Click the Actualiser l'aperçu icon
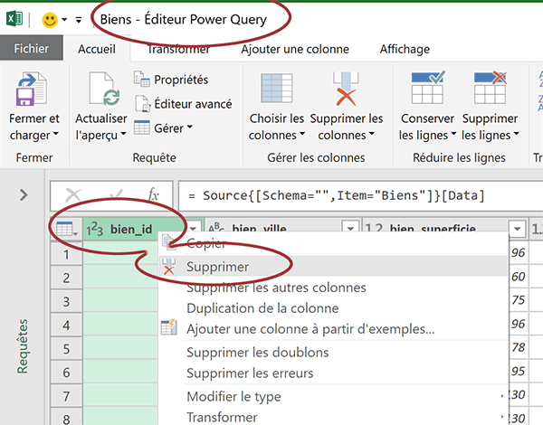The height and width of the screenshot is (425, 543). pos(105,89)
